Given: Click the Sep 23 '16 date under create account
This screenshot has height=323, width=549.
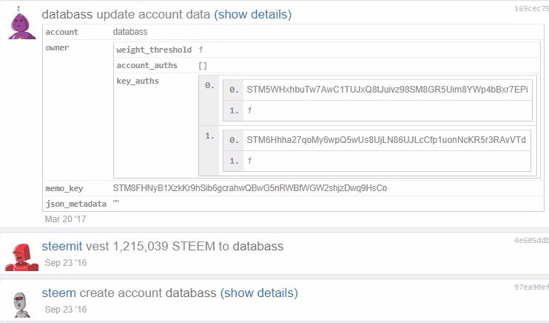Looking at the screenshot, I should coord(66,310).
